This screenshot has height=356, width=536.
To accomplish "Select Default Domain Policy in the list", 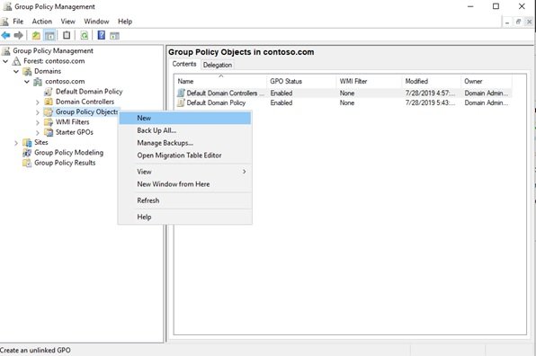I will click(216, 102).
